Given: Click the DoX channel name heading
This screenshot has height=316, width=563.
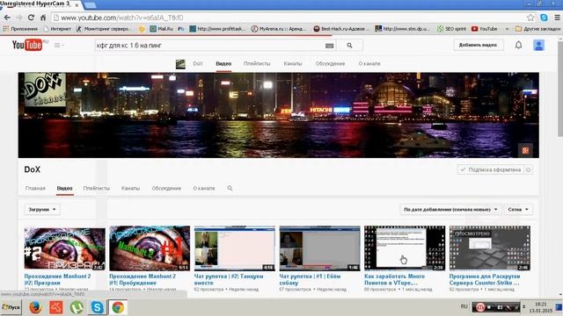Looking at the screenshot, I should [x=32, y=169].
